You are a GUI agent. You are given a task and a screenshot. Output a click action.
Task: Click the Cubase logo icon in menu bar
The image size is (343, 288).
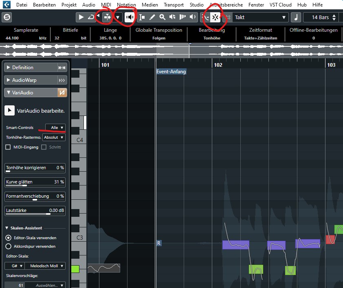(x=7, y=4)
